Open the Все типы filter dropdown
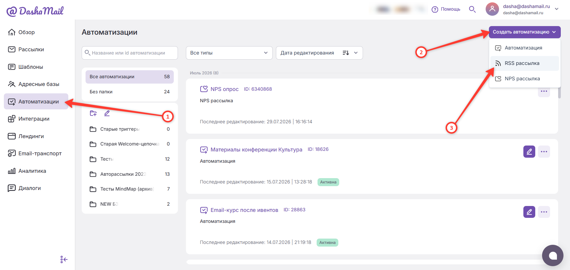The image size is (570, 270). tap(229, 53)
